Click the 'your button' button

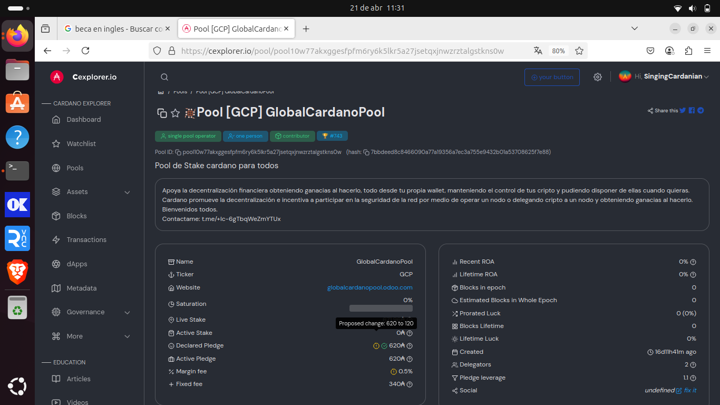point(552,77)
